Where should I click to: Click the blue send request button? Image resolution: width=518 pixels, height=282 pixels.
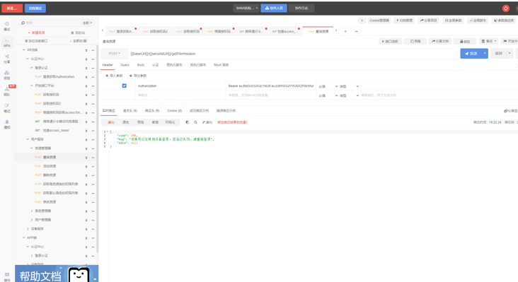click(x=471, y=54)
